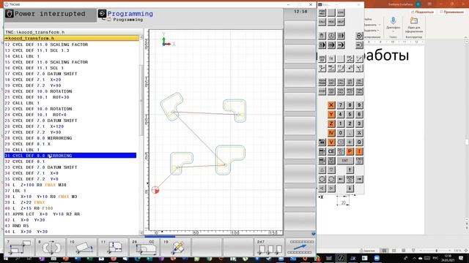Click the Dictate microphone icon in PowerPoint
The width and height of the screenshot is (469, 263).
tap(393, 21)
